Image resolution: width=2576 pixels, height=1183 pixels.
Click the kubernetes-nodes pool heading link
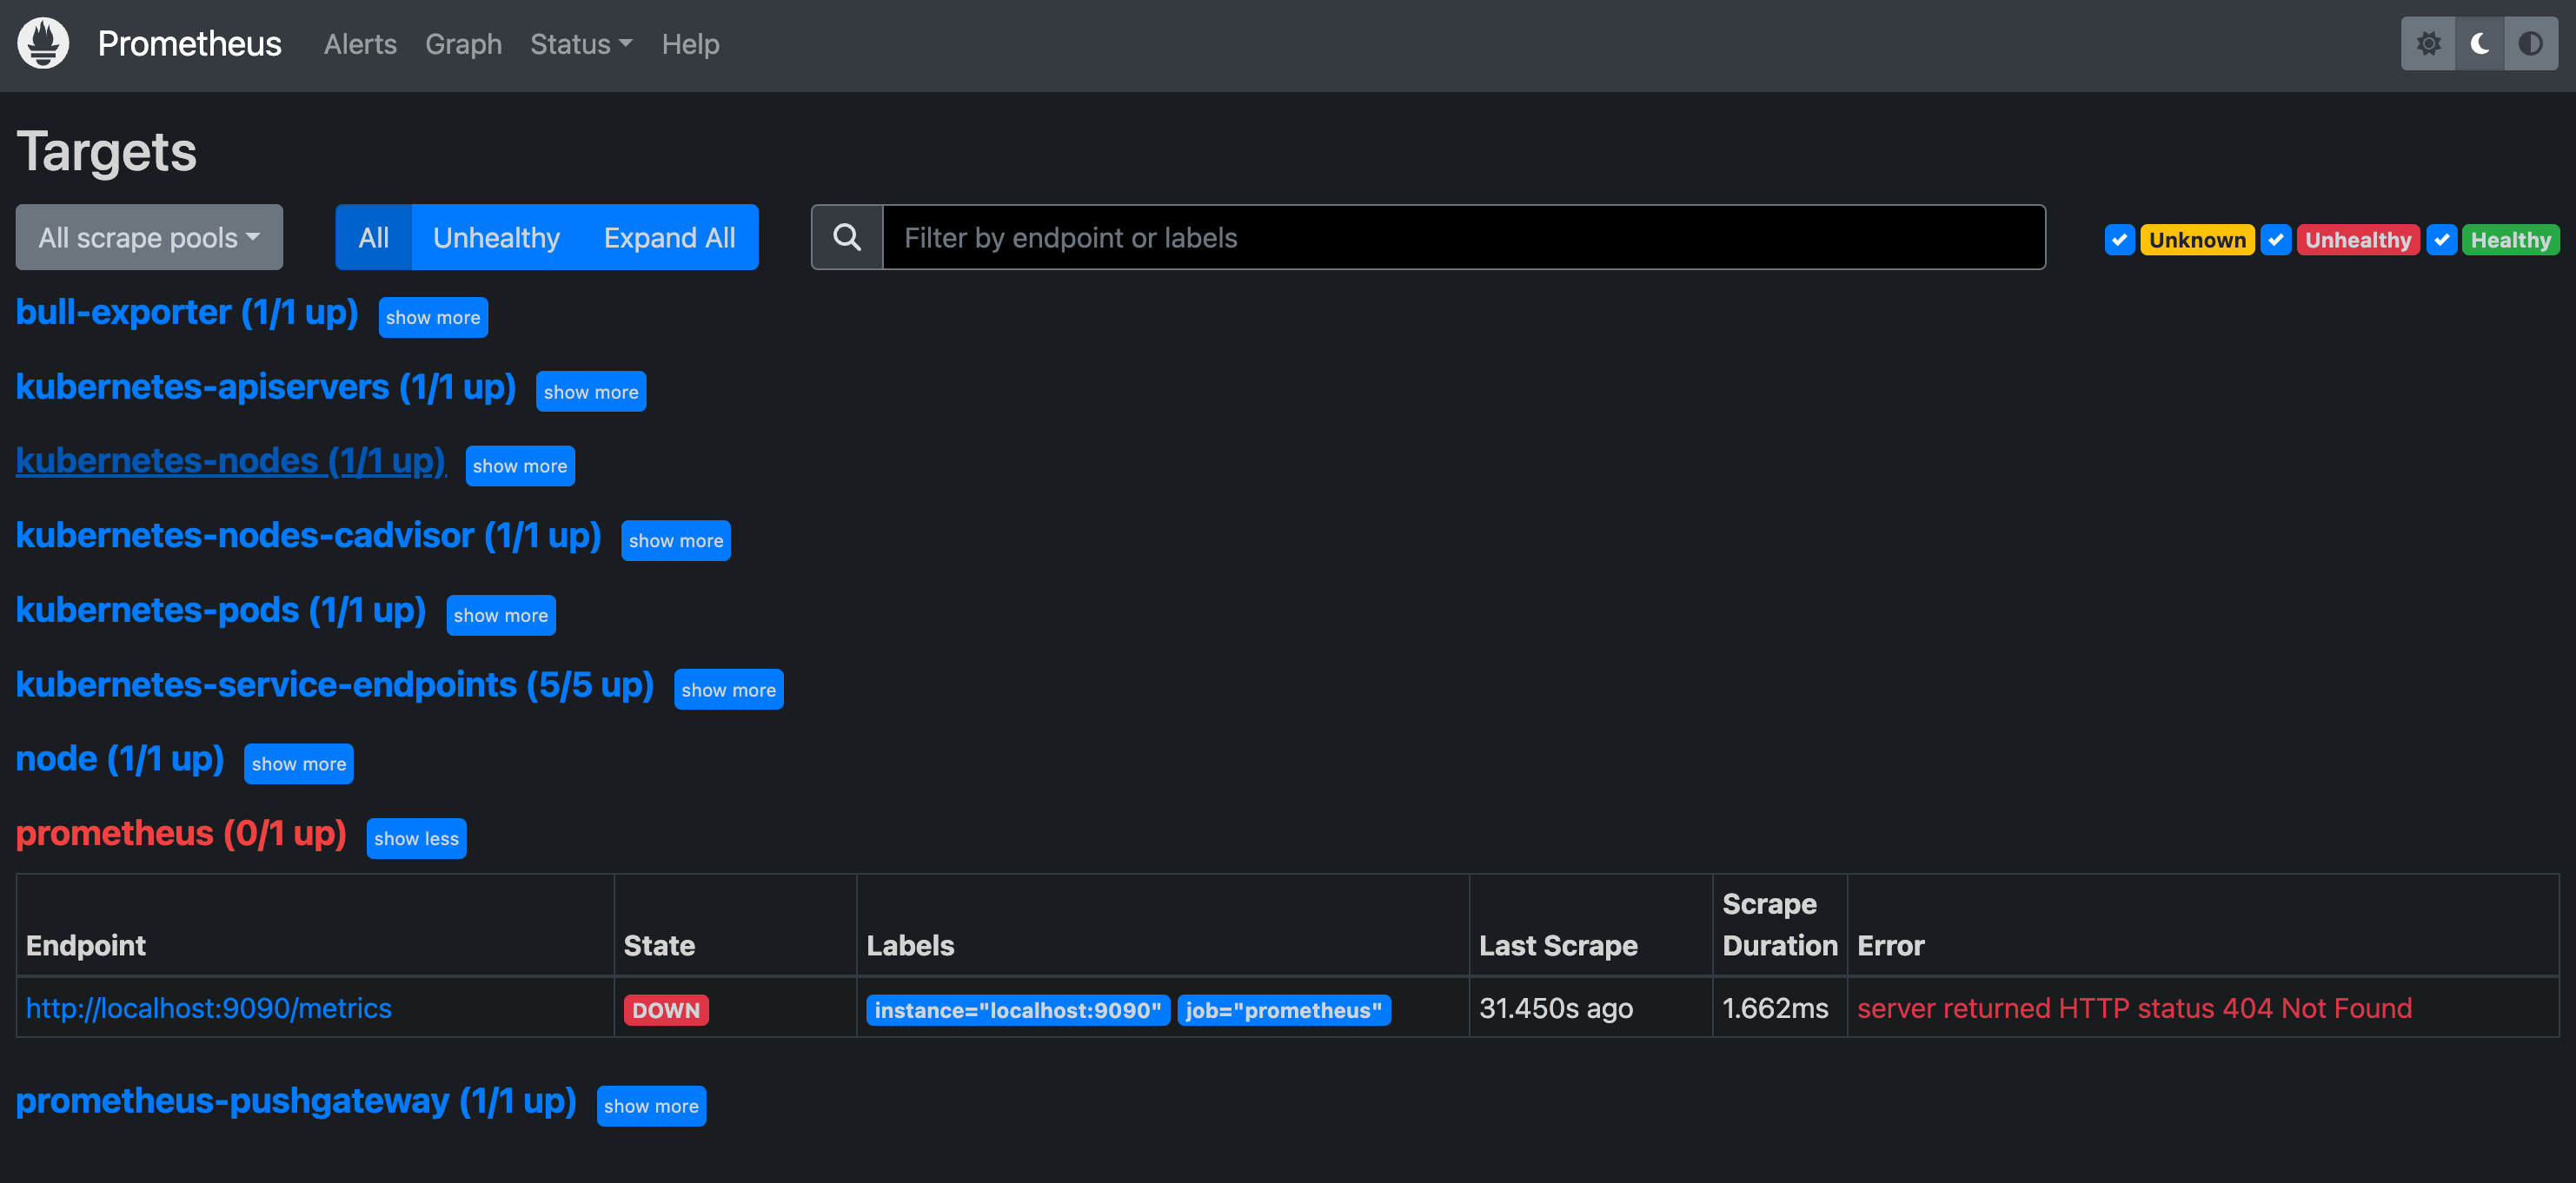tap(230, 460)
